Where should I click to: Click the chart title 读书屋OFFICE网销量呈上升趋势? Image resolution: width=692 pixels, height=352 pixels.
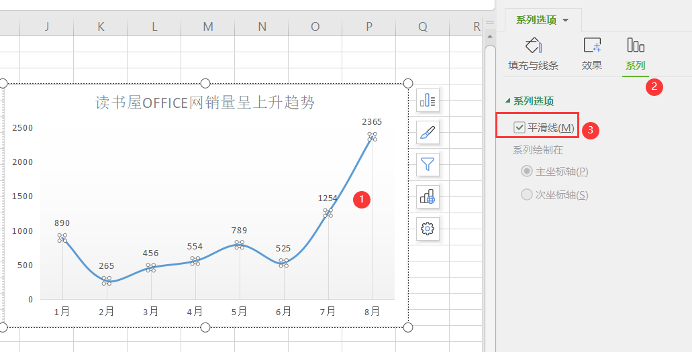[205, 103]
